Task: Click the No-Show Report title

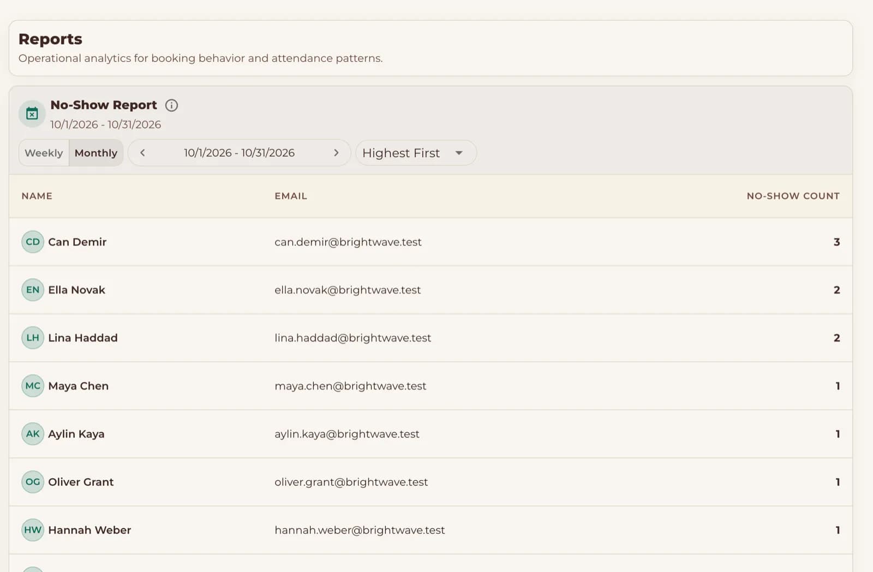Action: 104,105
